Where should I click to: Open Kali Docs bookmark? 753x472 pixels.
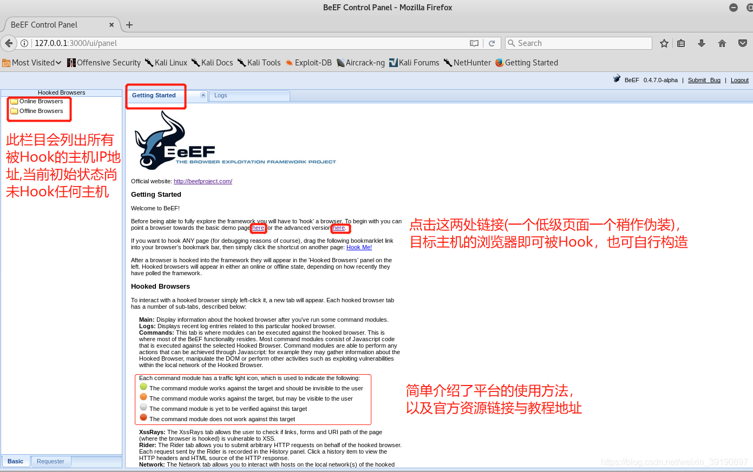[x=212, y=63]
